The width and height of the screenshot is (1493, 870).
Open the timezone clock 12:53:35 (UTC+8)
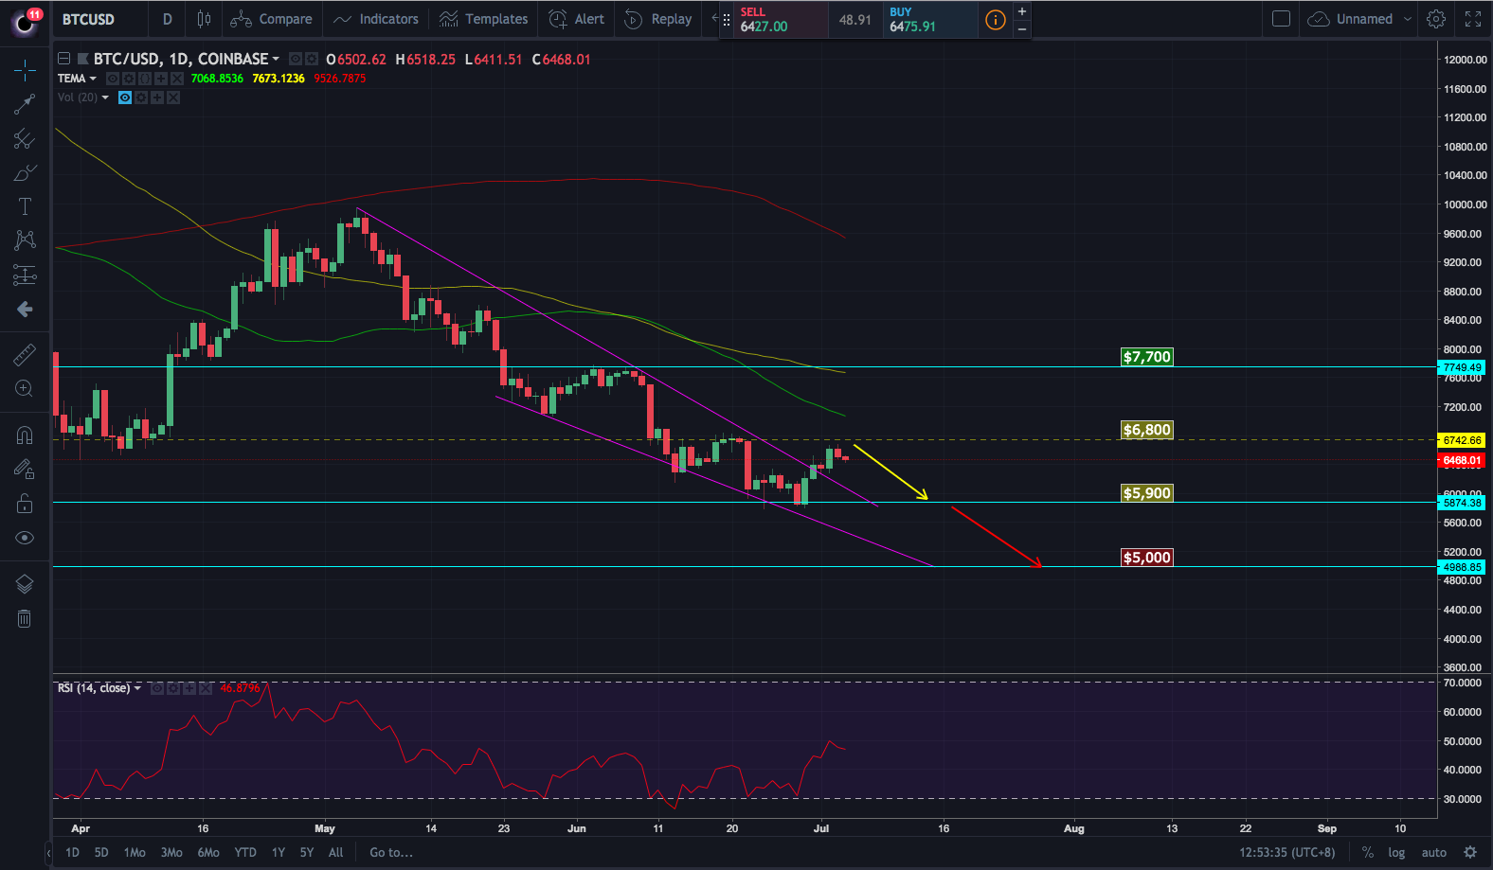click(1287, 853)
